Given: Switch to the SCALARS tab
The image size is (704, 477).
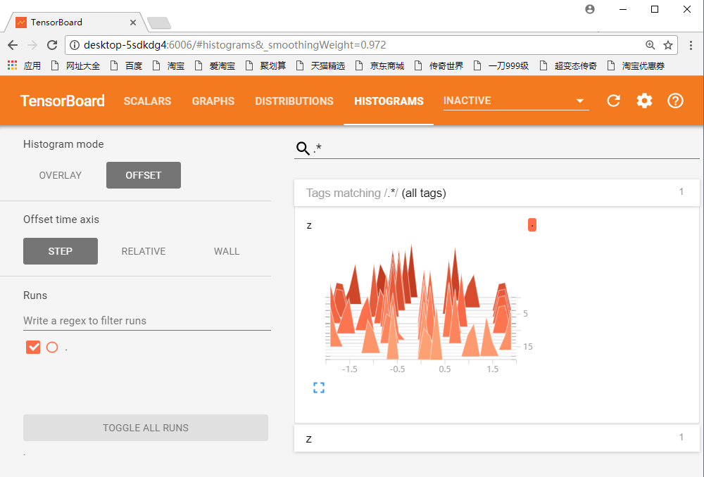Looking at the screenshot, I should tap(147, 101).
